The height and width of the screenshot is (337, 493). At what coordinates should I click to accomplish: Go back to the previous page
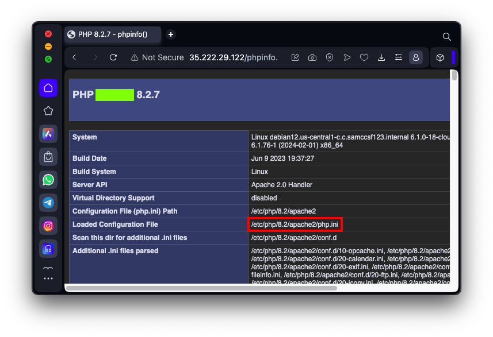click(75, 57)
